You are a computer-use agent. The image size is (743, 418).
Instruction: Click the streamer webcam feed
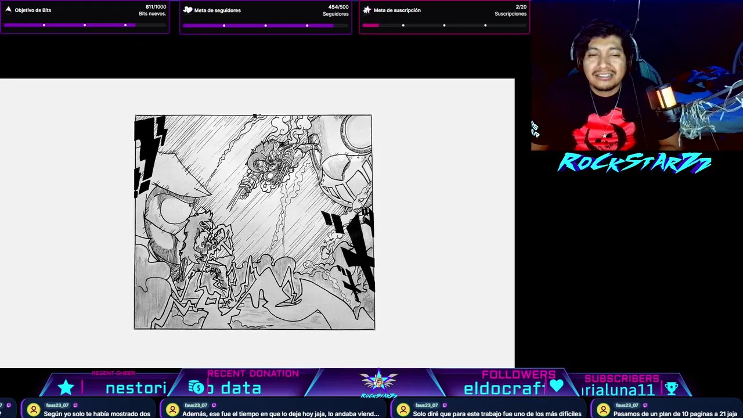click(637, 75)
